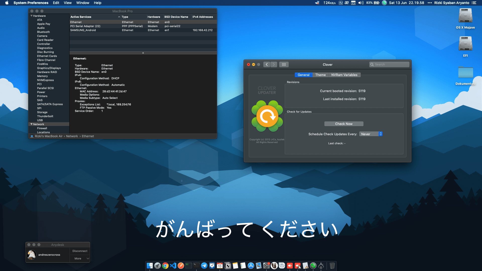
Task: Click Disconnect in the Anydesk panel
Action: 80,251
